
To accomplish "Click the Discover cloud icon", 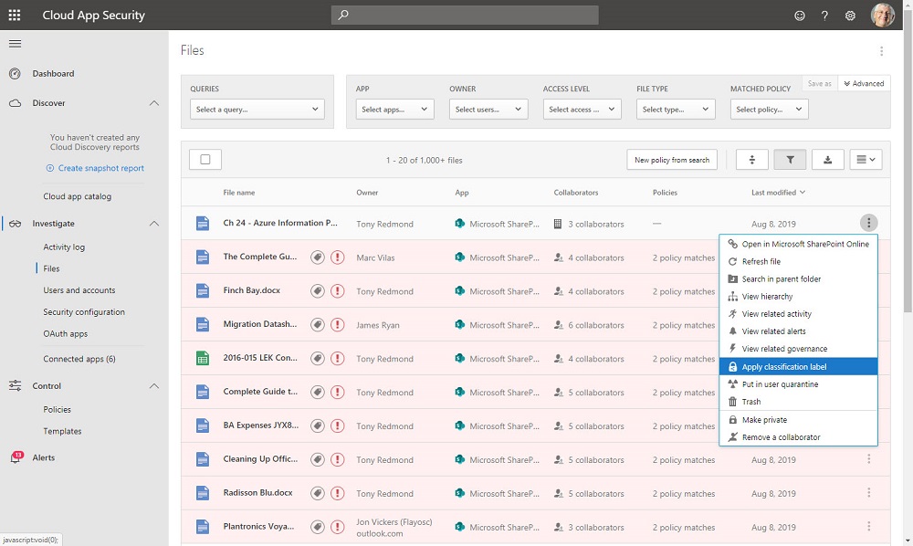I will pos(16,103).
